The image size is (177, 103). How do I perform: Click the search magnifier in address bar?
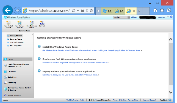73,11
